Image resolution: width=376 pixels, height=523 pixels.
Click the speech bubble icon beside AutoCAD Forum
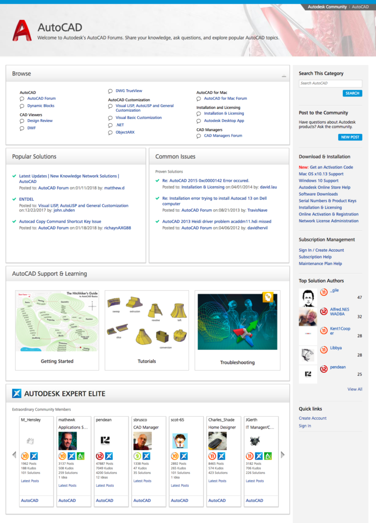click(22, 99)
